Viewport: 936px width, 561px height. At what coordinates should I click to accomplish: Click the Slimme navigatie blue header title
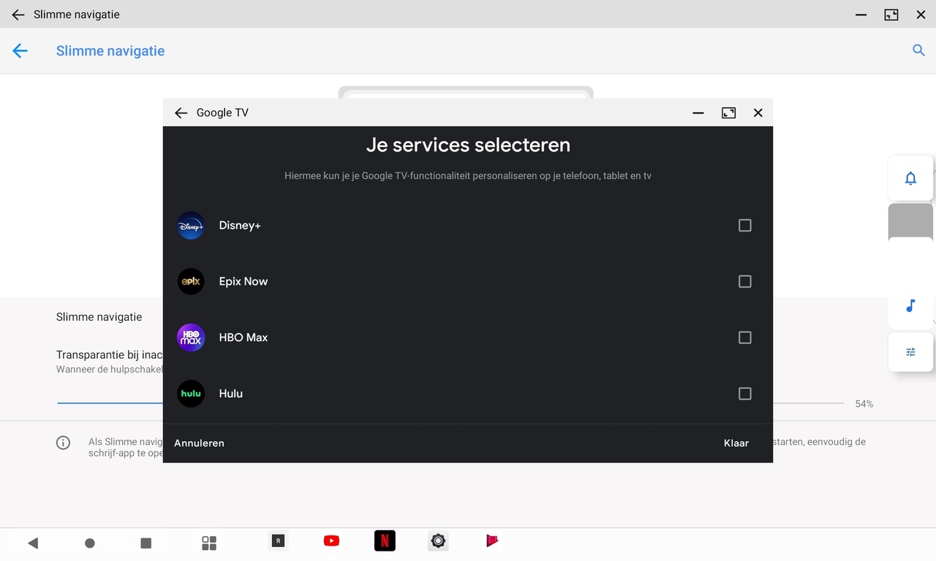pyautogui.click(x=110, y=51)
